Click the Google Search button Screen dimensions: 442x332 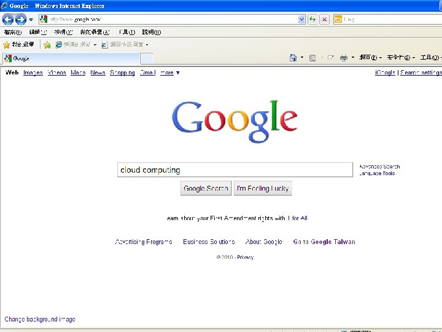(x=206, y=188)
